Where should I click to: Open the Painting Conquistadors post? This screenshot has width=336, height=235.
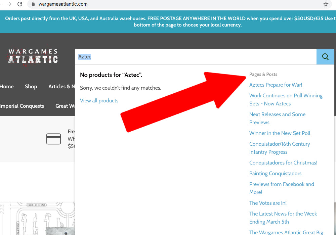pos(275,174)
